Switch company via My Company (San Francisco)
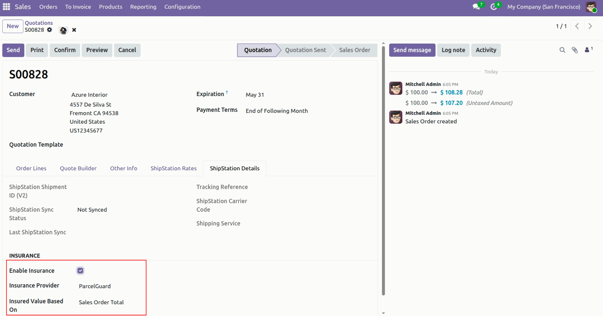The width and height of the screenshot is (603, 316). pyautogui.click(x=544, y=7)
